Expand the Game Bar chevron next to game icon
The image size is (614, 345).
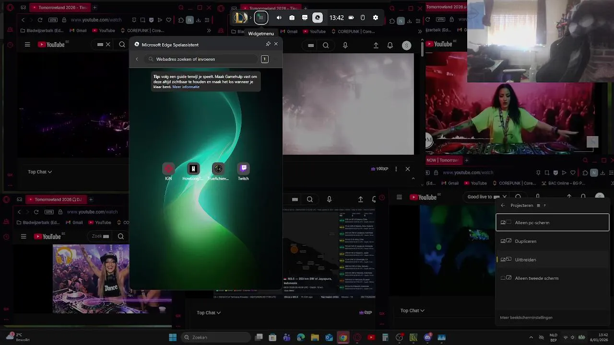[x=250, y=18]
